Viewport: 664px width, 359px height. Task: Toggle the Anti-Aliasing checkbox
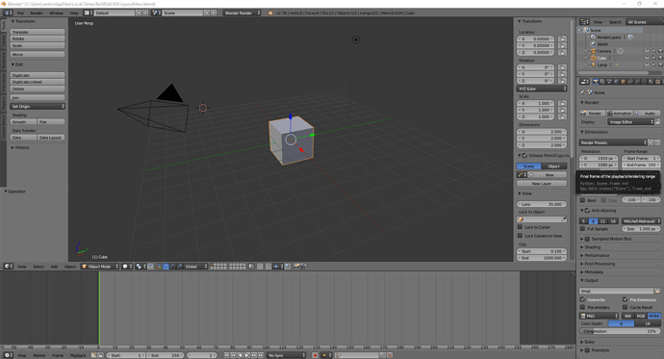click(x=587, y=211)
